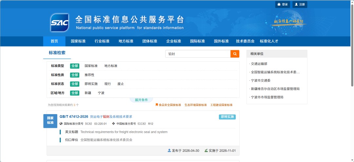The image size is (354, 162).
Task: Open related unit 宁波市交通委
Action: pos(261,80)
